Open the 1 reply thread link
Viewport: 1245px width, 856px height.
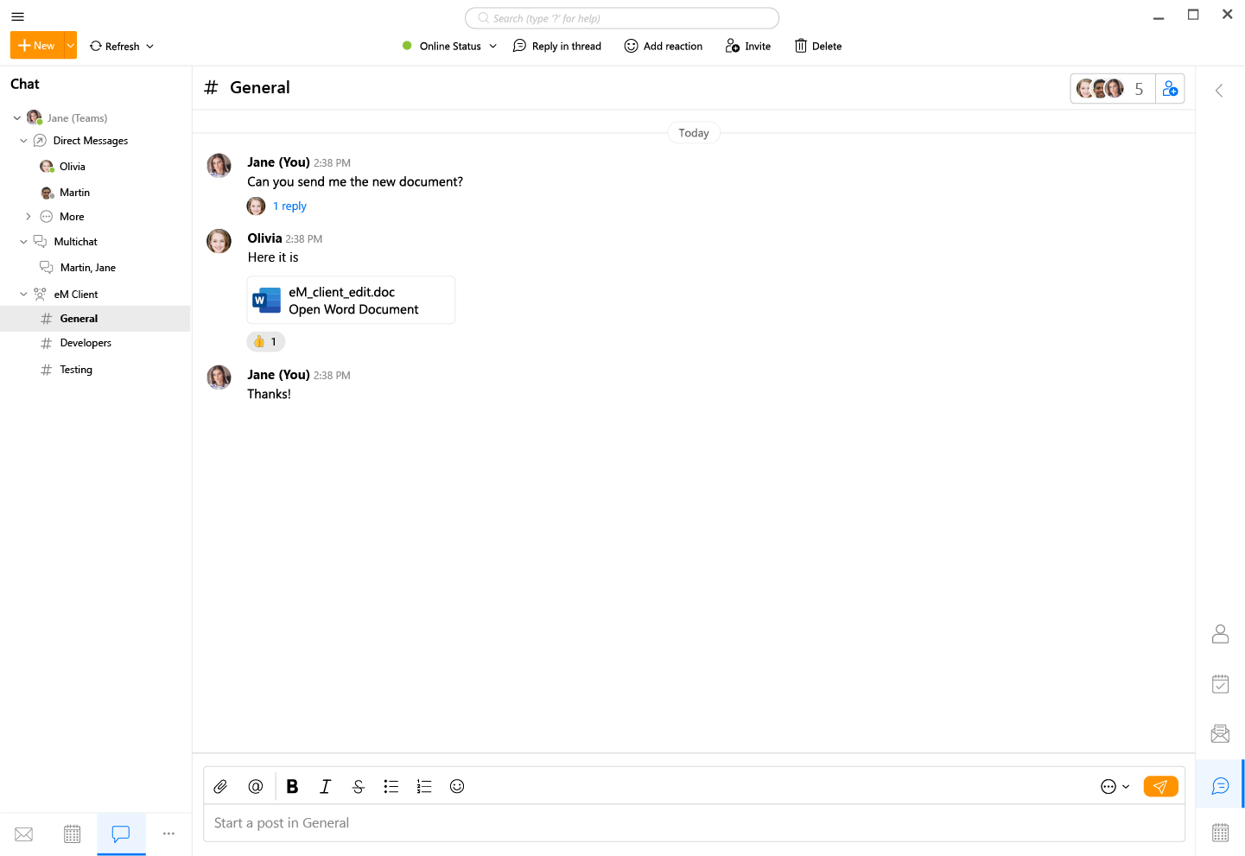(289, 206)
